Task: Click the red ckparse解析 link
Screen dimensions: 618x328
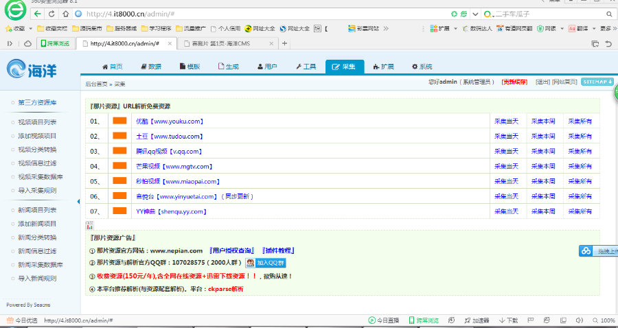Action: [226, 289]
